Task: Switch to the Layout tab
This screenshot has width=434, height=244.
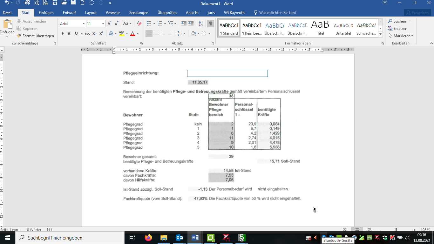Action: click(91, 13)
